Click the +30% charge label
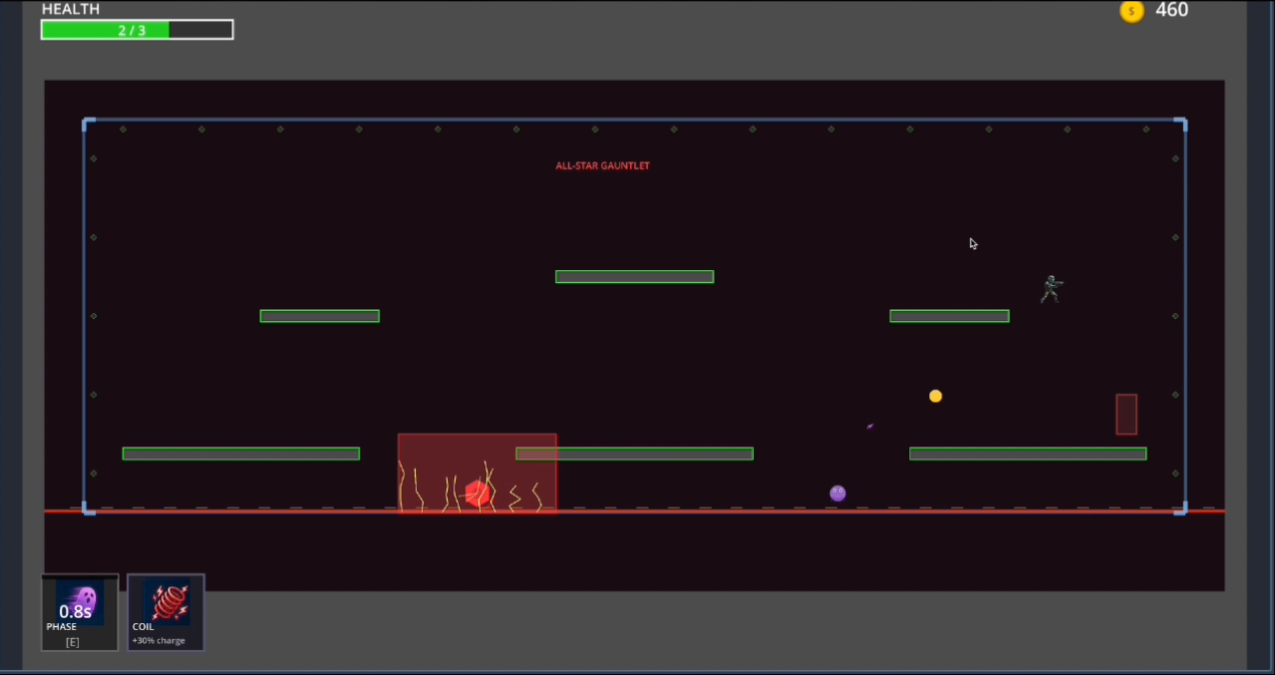Screen dimensions: 1275x675 click(x=158, y=640)
